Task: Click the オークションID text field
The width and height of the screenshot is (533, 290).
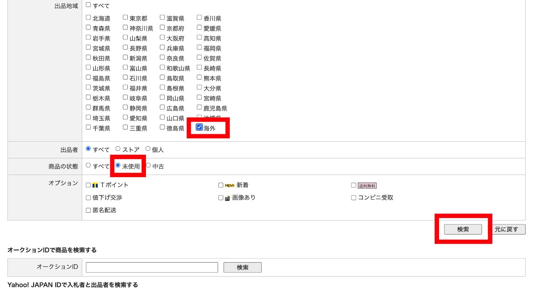Action: 152,267
